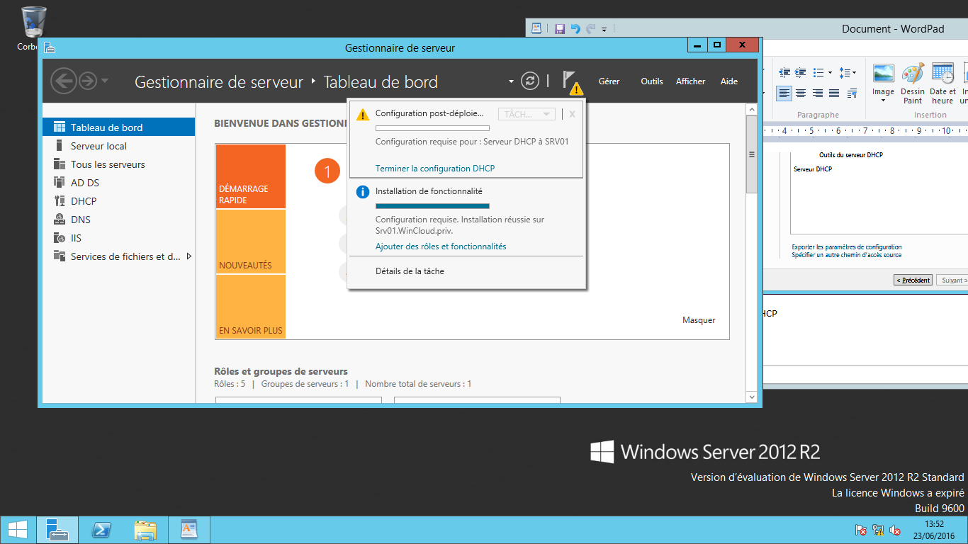Insert a Dessin Paint drawing

pyautogui.click(x=913, y=84)
